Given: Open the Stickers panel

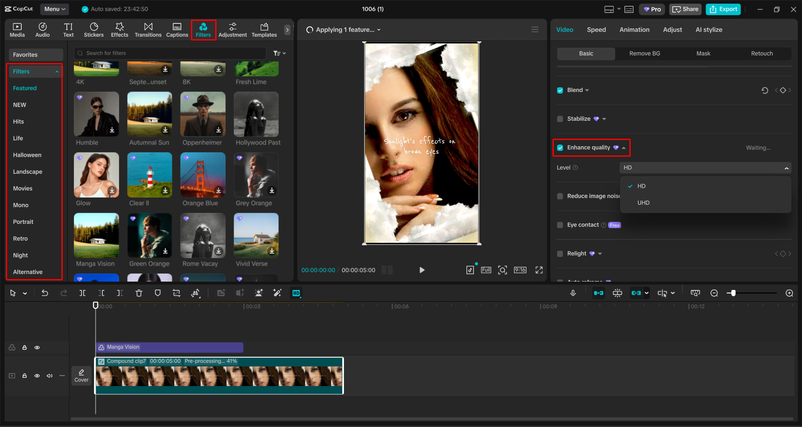Looking at the screenshot, I should (94, 29).
